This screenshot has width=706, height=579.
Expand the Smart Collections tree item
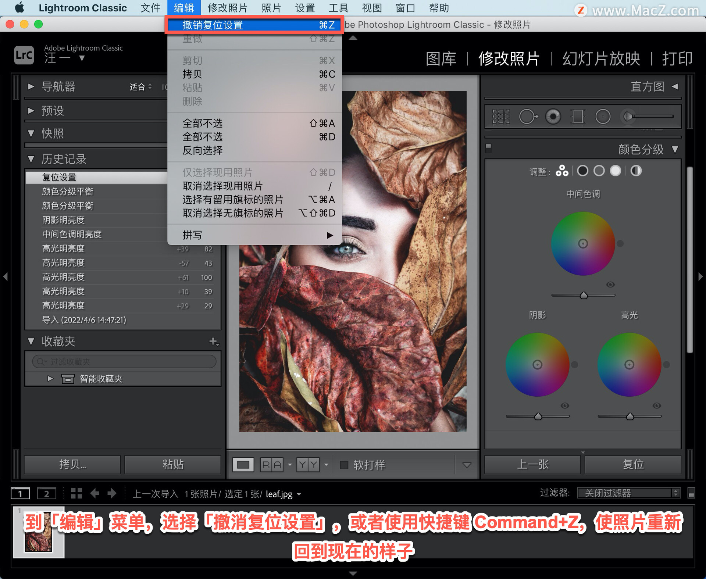[x=50, y=379]
